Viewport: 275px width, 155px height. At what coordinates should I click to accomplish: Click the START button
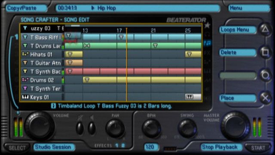258,148
